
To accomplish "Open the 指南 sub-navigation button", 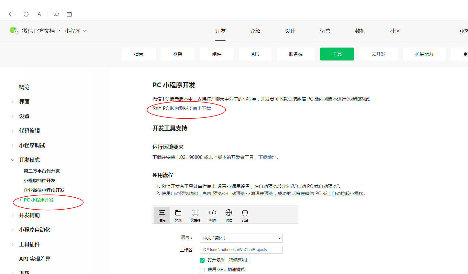I will (x=139, y=54).
